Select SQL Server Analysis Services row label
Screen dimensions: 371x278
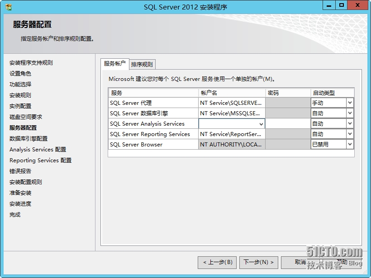click(147, 124)
